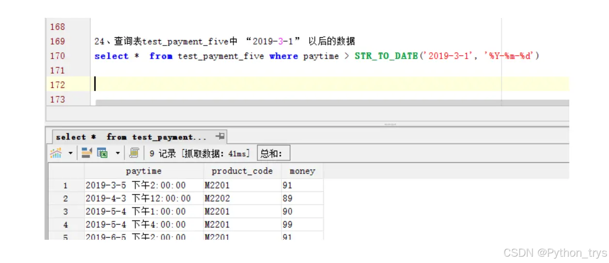Open the chart view icon in results toolbar

(x=56, y=154)
